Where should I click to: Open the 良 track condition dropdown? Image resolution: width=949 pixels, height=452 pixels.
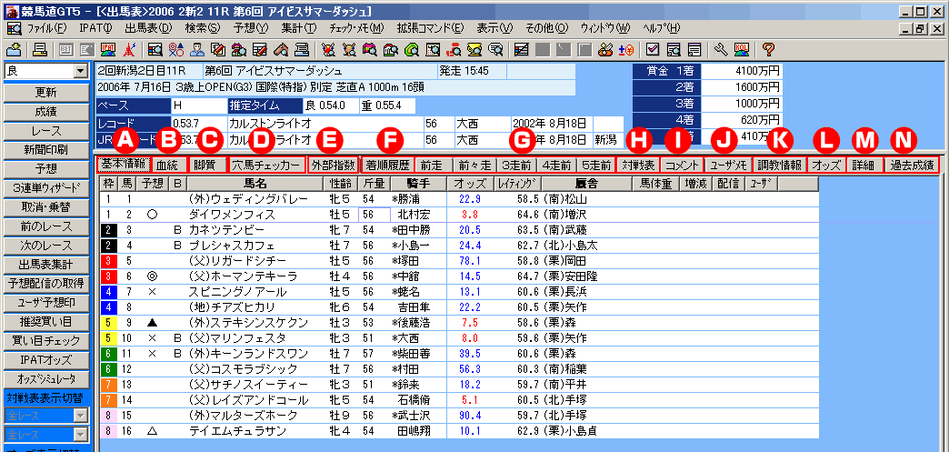point(80,71)
